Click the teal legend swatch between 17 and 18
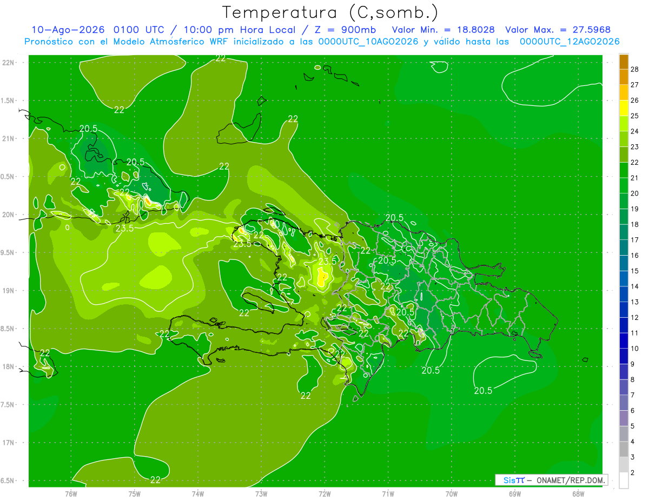This screenshot has height=501, width=649. [624, 232]
